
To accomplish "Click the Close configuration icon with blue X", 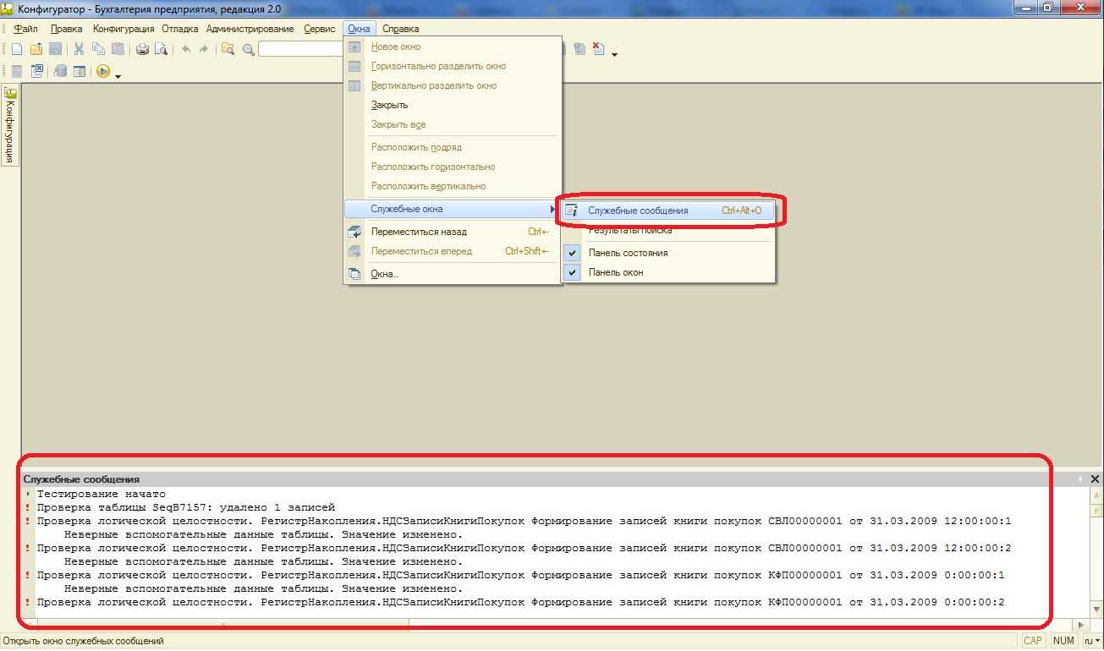I will click(x=37, y=72).
